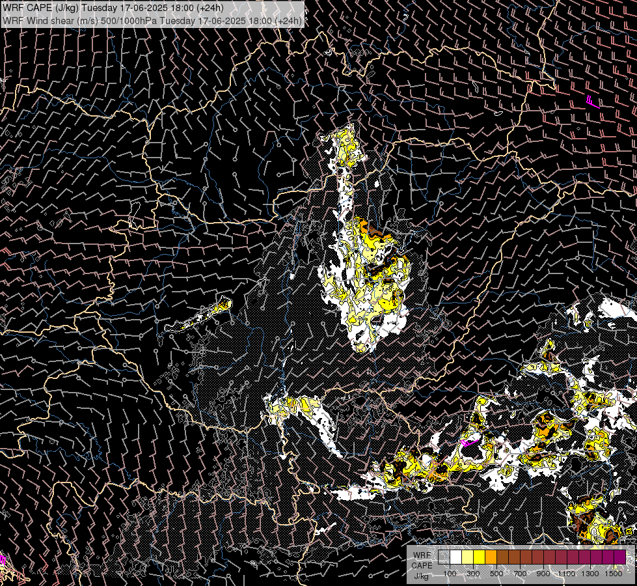This screenshot has height=586, width=637.
Task: Click the WRF CAPE title line
Action: 113,8
